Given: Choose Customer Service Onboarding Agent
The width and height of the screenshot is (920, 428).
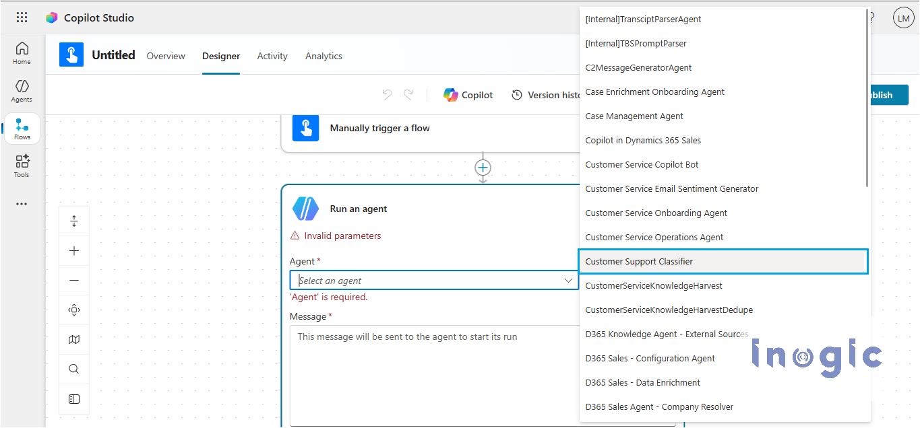Looking at the screenshot, I should coord(723,213).
